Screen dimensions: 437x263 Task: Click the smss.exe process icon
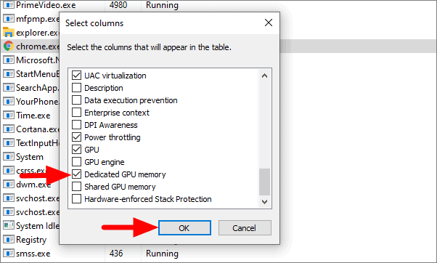pyautogui.click(x=9, y=254)
